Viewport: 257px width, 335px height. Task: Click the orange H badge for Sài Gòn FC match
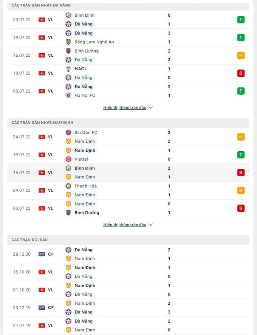click(241, 137)
